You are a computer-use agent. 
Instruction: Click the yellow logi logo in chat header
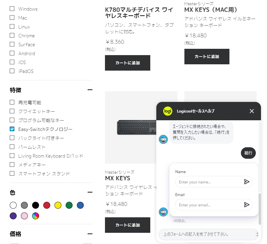(x=168, y=111)
